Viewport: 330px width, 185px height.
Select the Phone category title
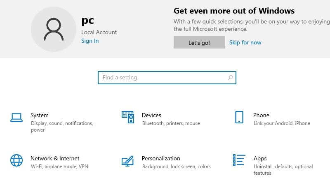click(261, 115)
